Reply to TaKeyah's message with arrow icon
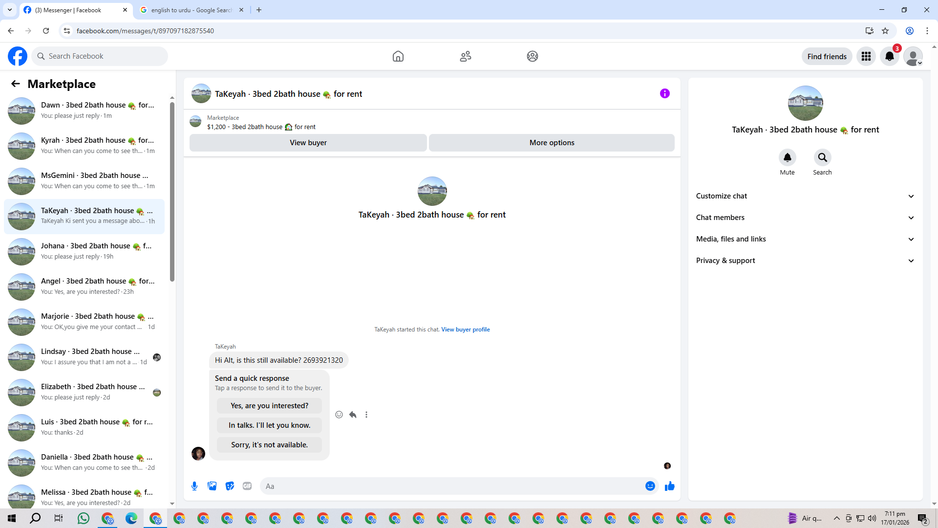Image resolution: width=938 pixels, height=528 pixels. point(353,415)
